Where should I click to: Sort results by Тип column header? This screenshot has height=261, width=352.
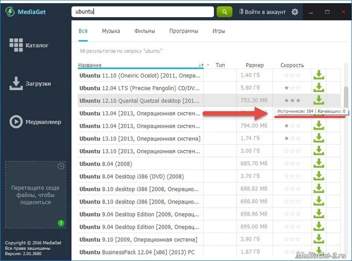(x=220, y=66)
